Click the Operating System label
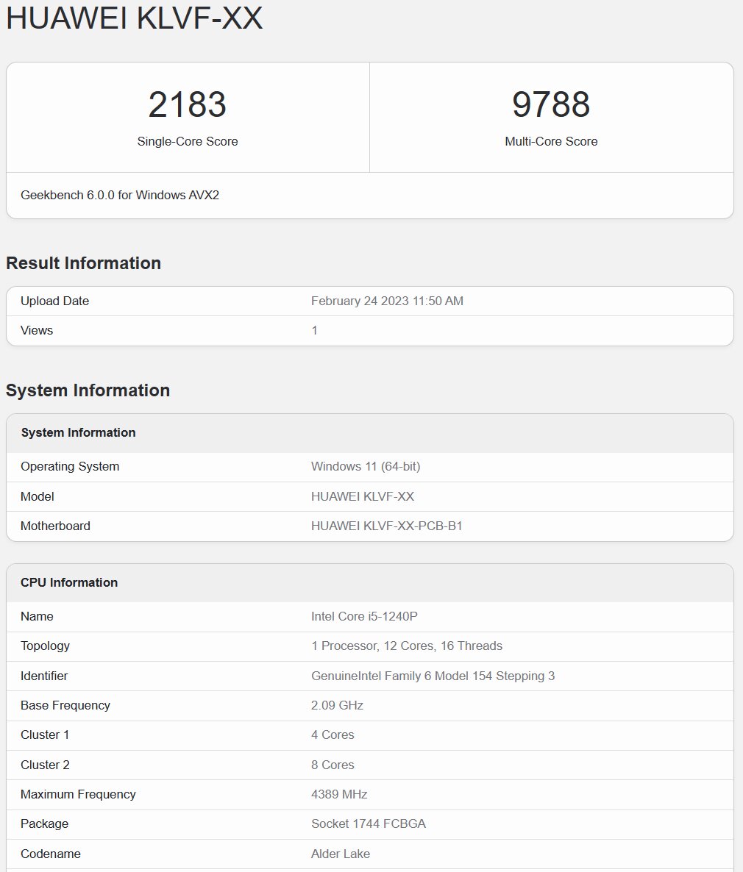 click(x=70, y=467)
